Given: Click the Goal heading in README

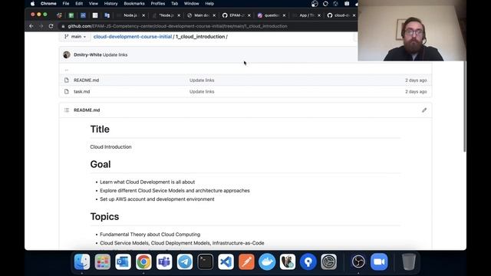Looking at the screenshot, I should point(101,164).
